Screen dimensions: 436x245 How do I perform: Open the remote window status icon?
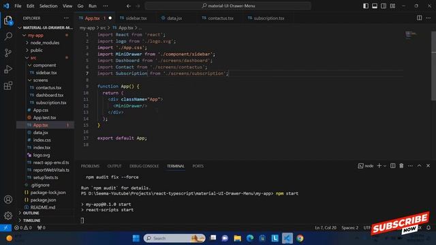pyautogui.click(x=5, y=228)
